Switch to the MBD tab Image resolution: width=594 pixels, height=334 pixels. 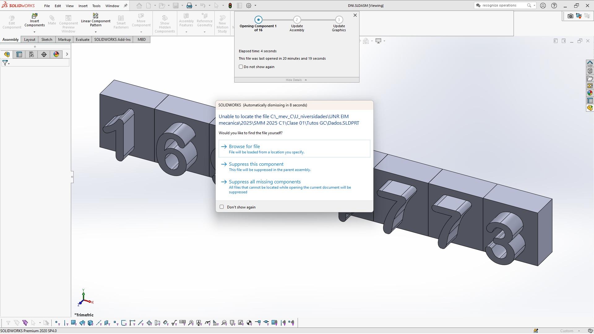pyautogui.click(x=142, y=40)
